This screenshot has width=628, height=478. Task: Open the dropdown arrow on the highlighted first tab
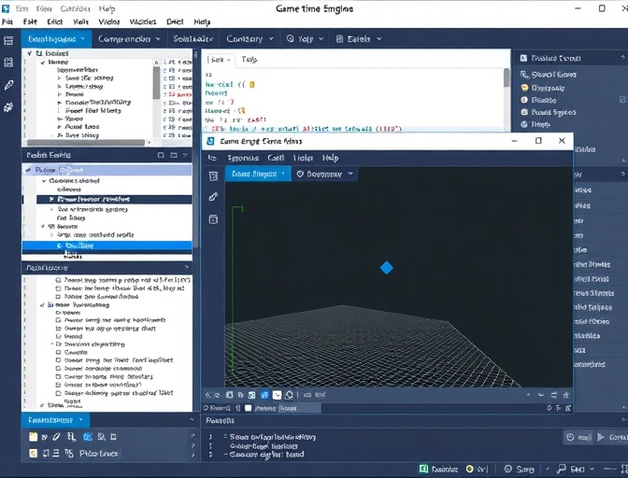(84, 39)
